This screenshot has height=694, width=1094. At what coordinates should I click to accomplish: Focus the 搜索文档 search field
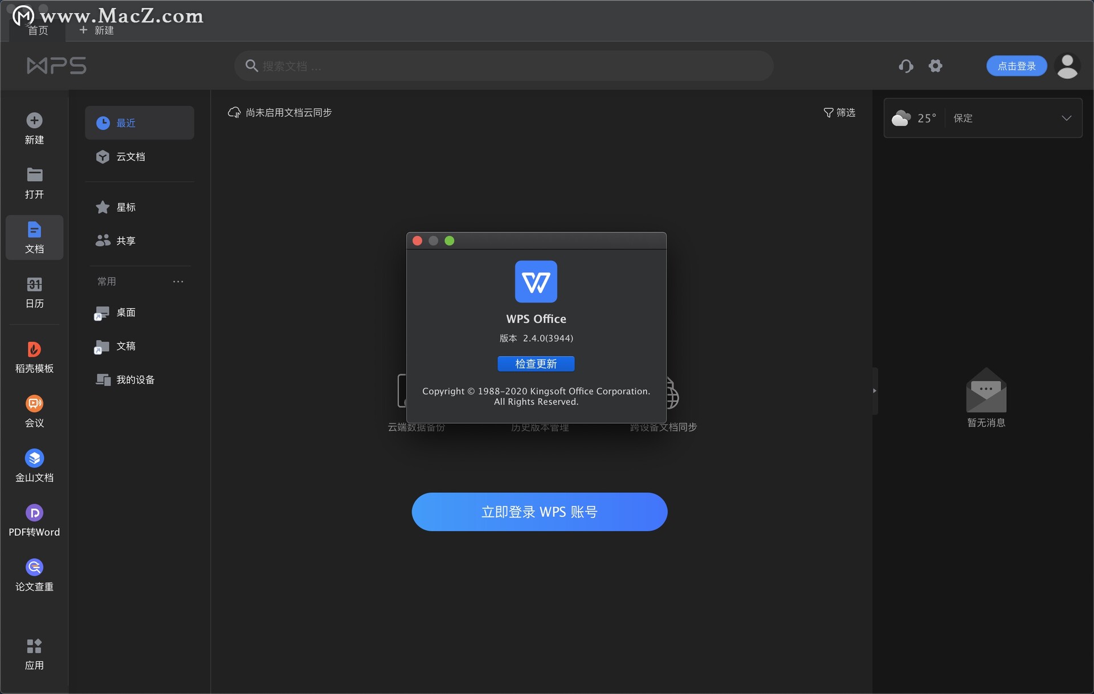click(504, 66)
